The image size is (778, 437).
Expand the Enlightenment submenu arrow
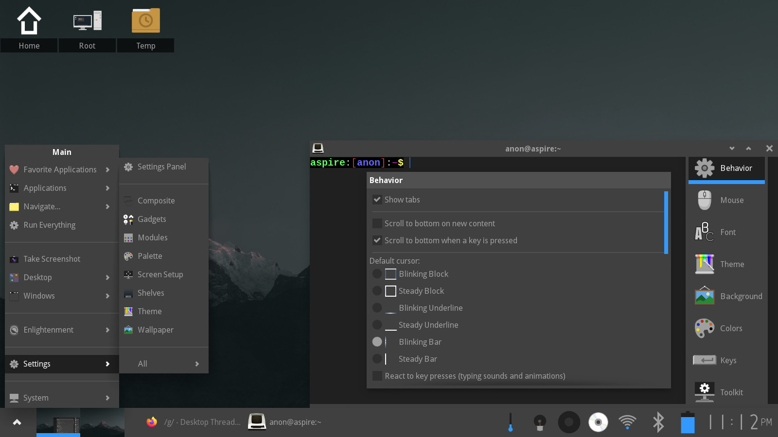tap(107, 330)
